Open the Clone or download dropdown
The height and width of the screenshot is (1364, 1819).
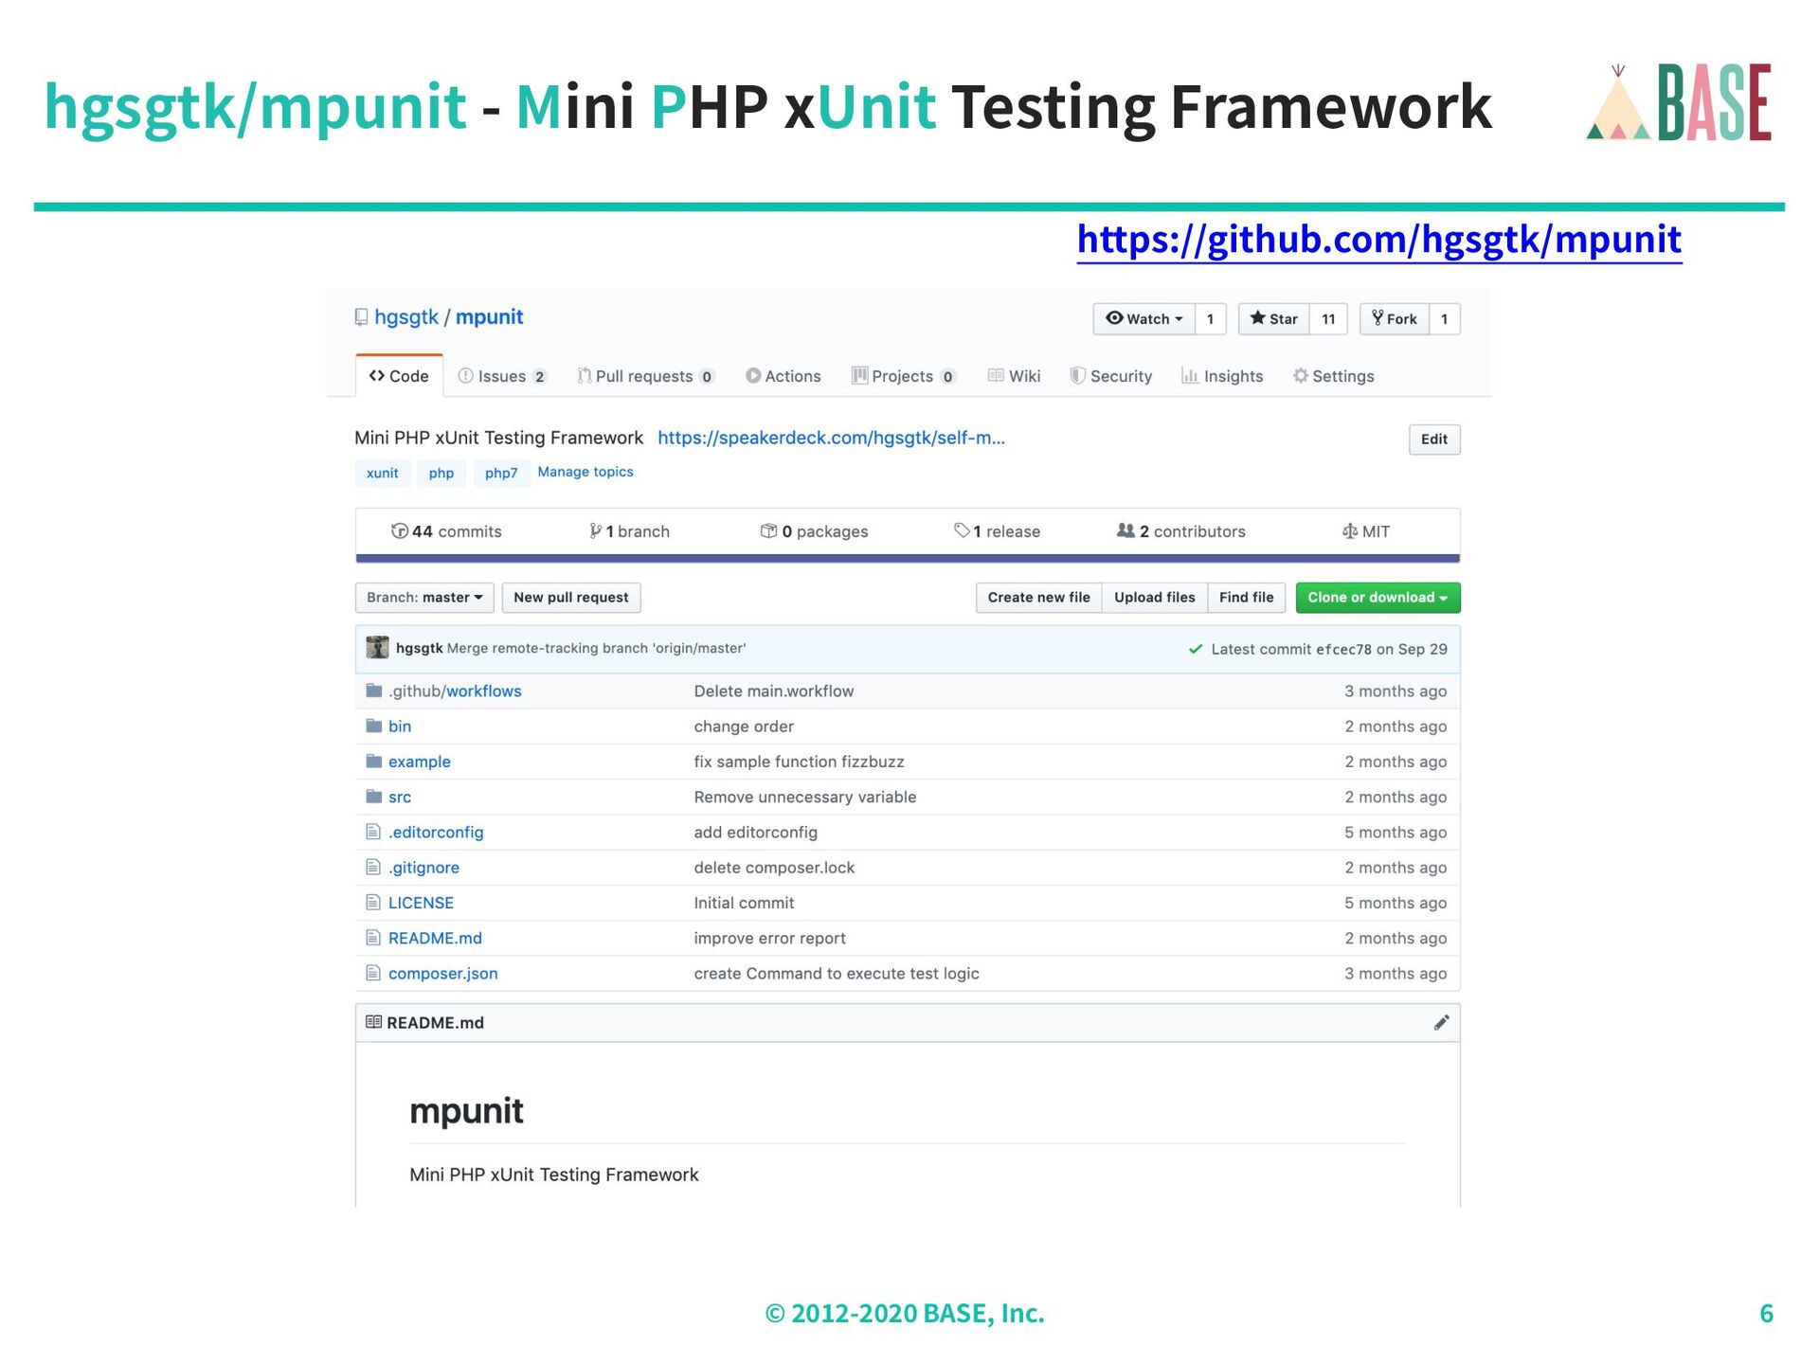pyautogui.click(x=1378, y=598)
